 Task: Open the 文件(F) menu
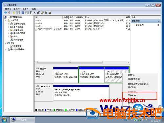pos(8,9)
